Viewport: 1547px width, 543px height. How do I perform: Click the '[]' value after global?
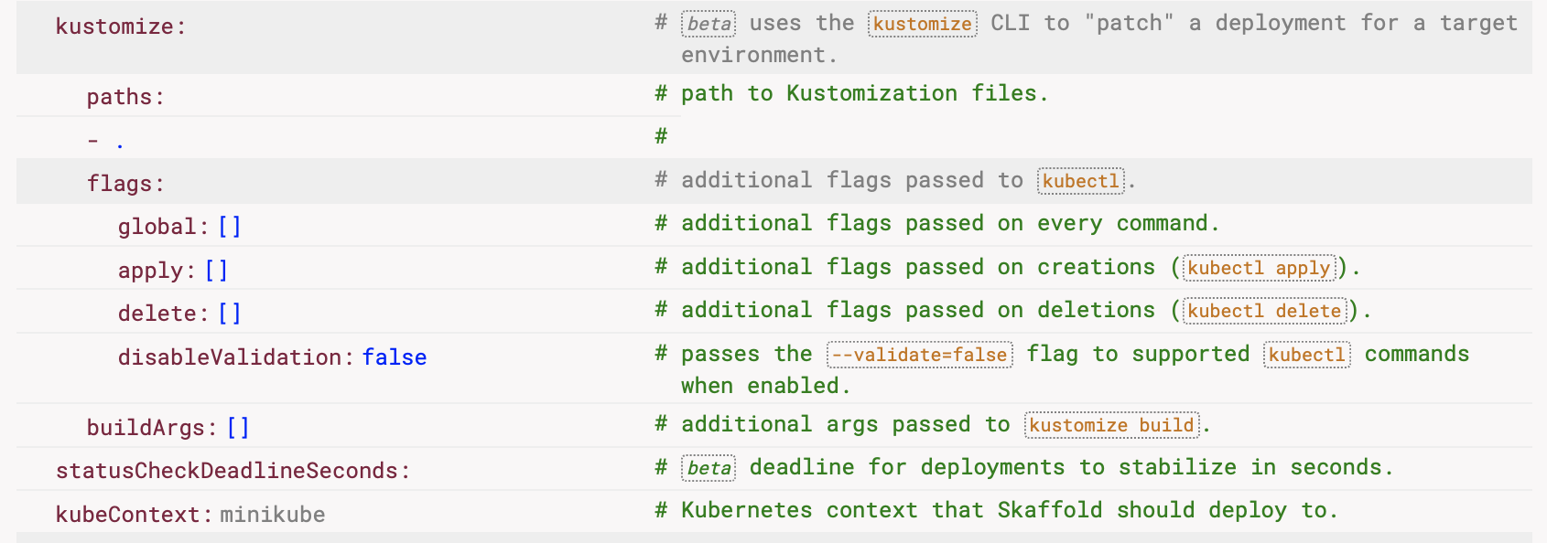(x=230, y=227)
